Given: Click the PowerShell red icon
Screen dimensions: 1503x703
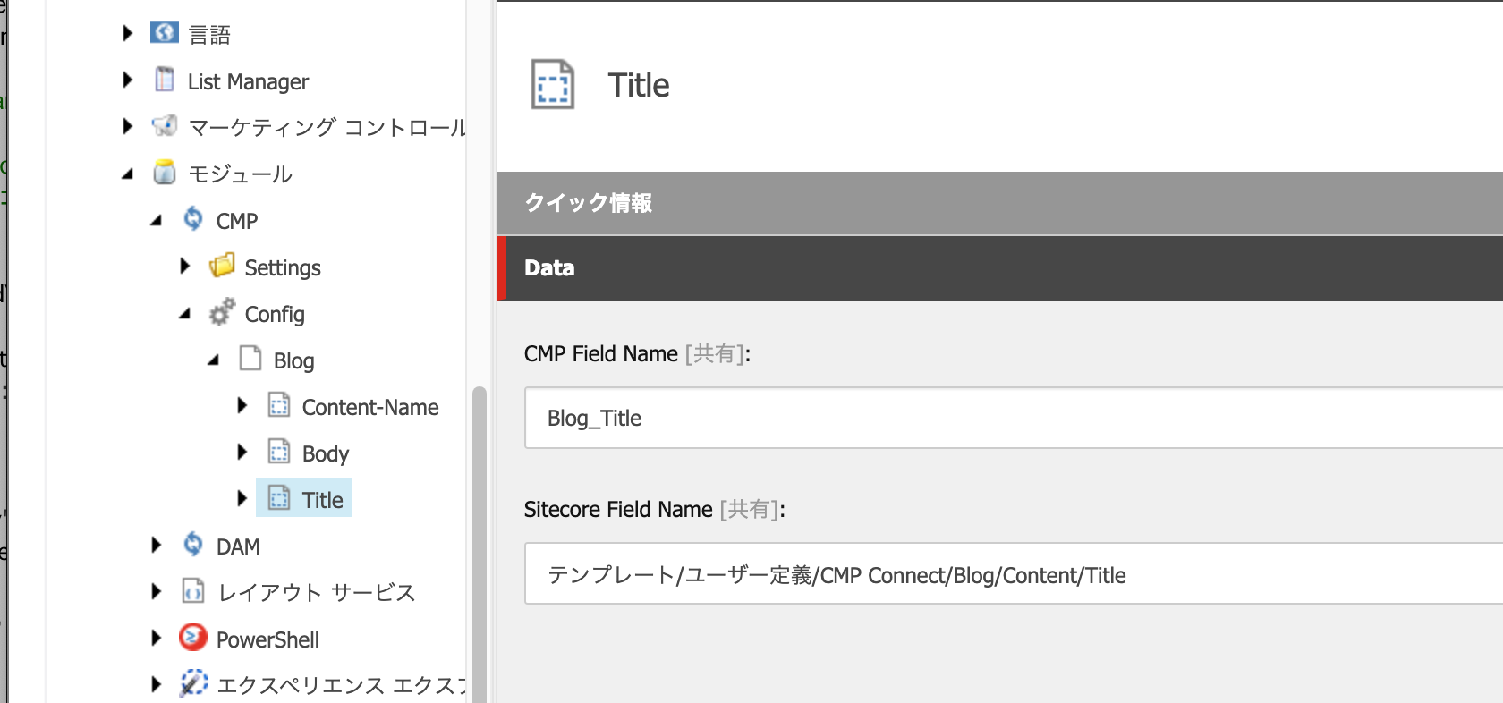Looking at the screenshot, I should tap(193, 638).
